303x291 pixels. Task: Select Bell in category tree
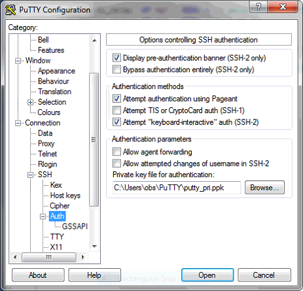pos(43,40)
